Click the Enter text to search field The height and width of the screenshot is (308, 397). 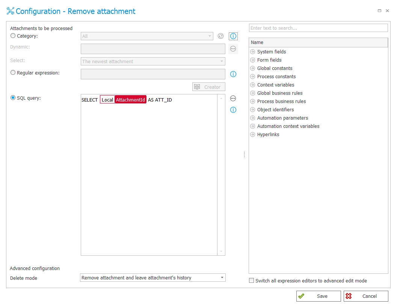(x=318, y=28)
